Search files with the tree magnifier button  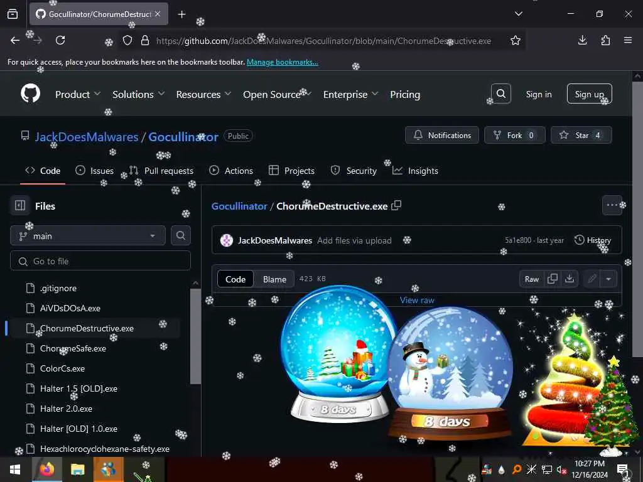pos(181,236)
